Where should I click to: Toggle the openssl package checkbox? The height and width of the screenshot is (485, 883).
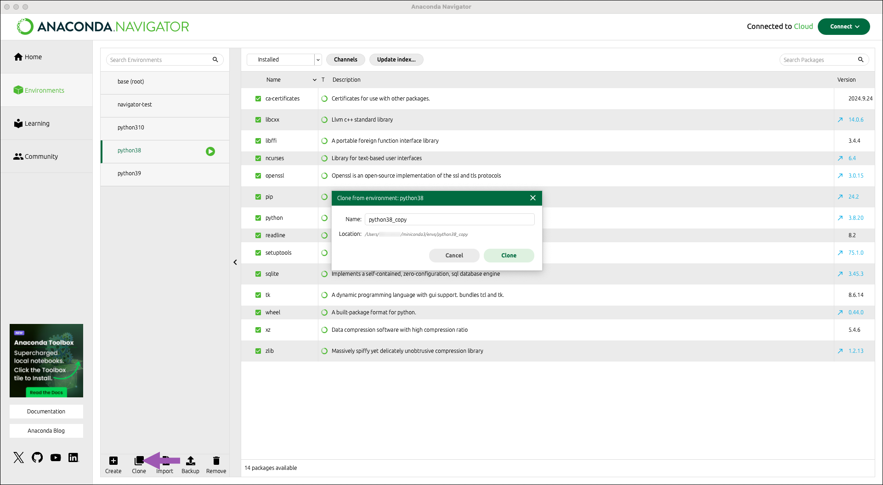coord(258,176)
